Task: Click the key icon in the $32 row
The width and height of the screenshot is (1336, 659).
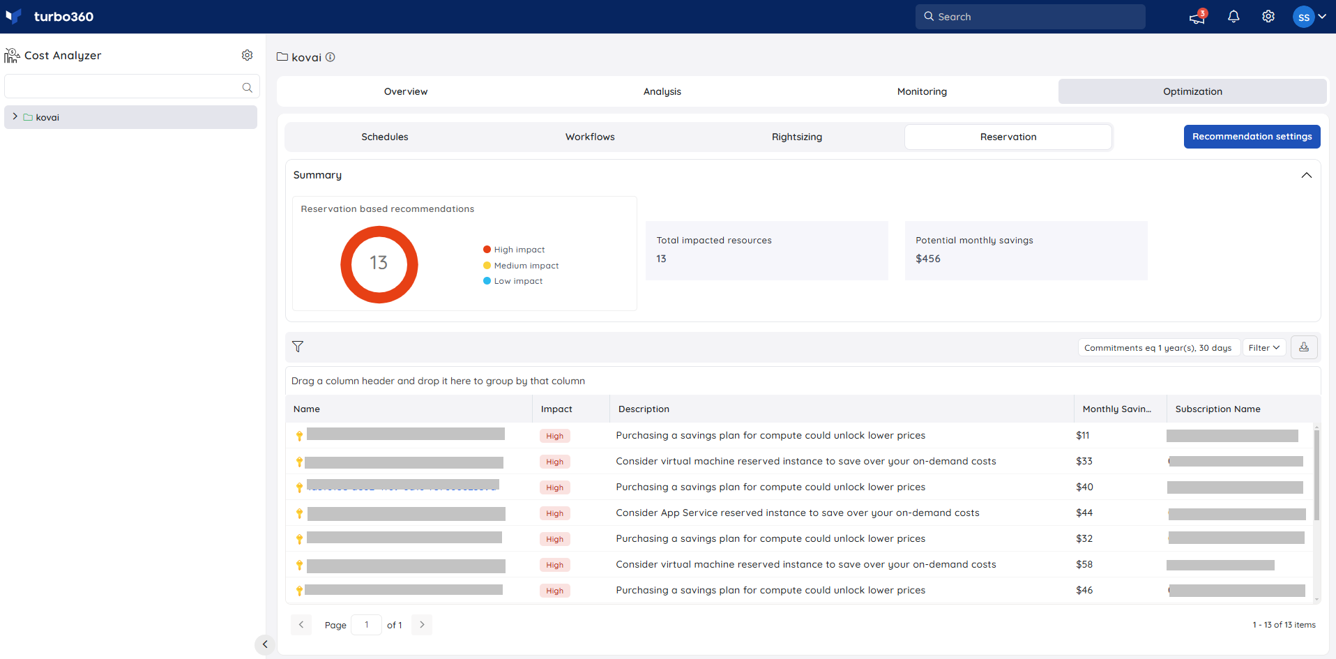Action: tap(299, 539)
